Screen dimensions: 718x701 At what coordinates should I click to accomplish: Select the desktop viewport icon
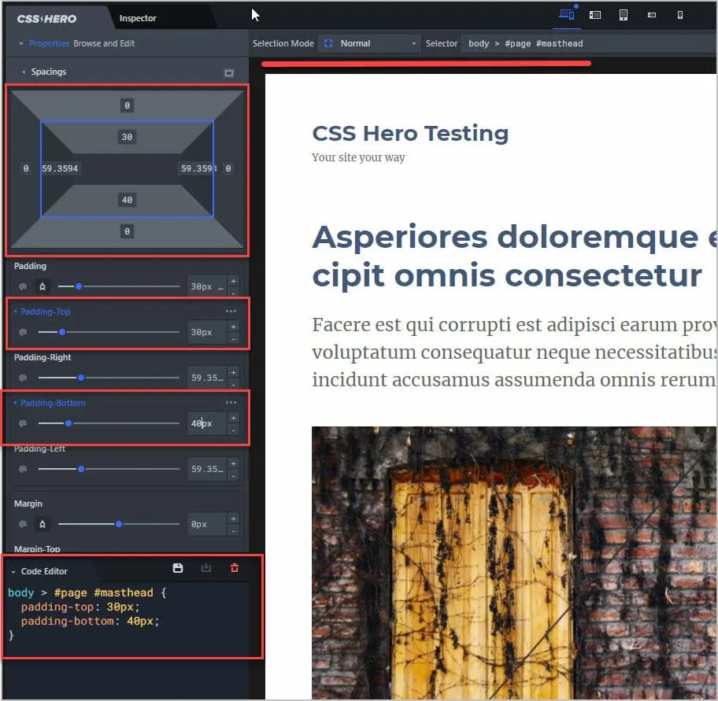565,15
